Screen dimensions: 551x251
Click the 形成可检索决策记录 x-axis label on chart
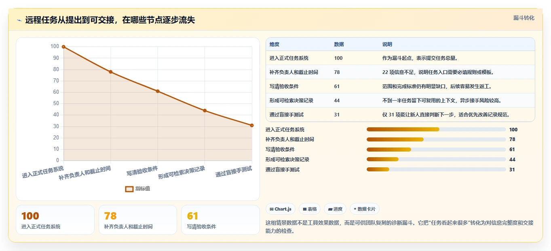tap(182, 172)
